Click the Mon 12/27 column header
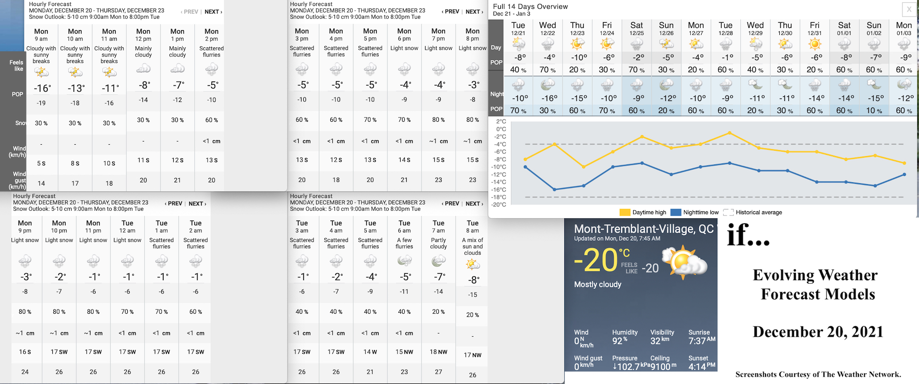The width and height of the screenshot is (919, 384). [x=696, y=28]
